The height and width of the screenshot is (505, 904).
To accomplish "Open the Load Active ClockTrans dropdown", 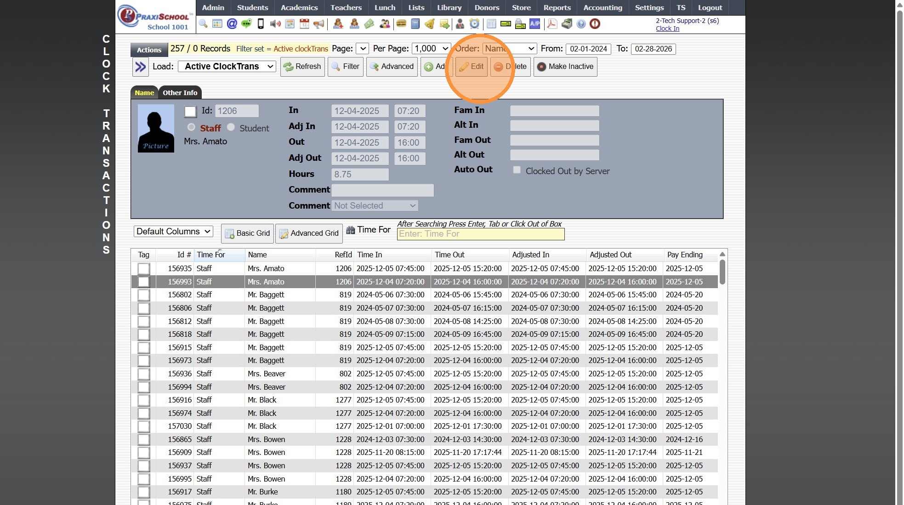I will [x=227, y=67].
